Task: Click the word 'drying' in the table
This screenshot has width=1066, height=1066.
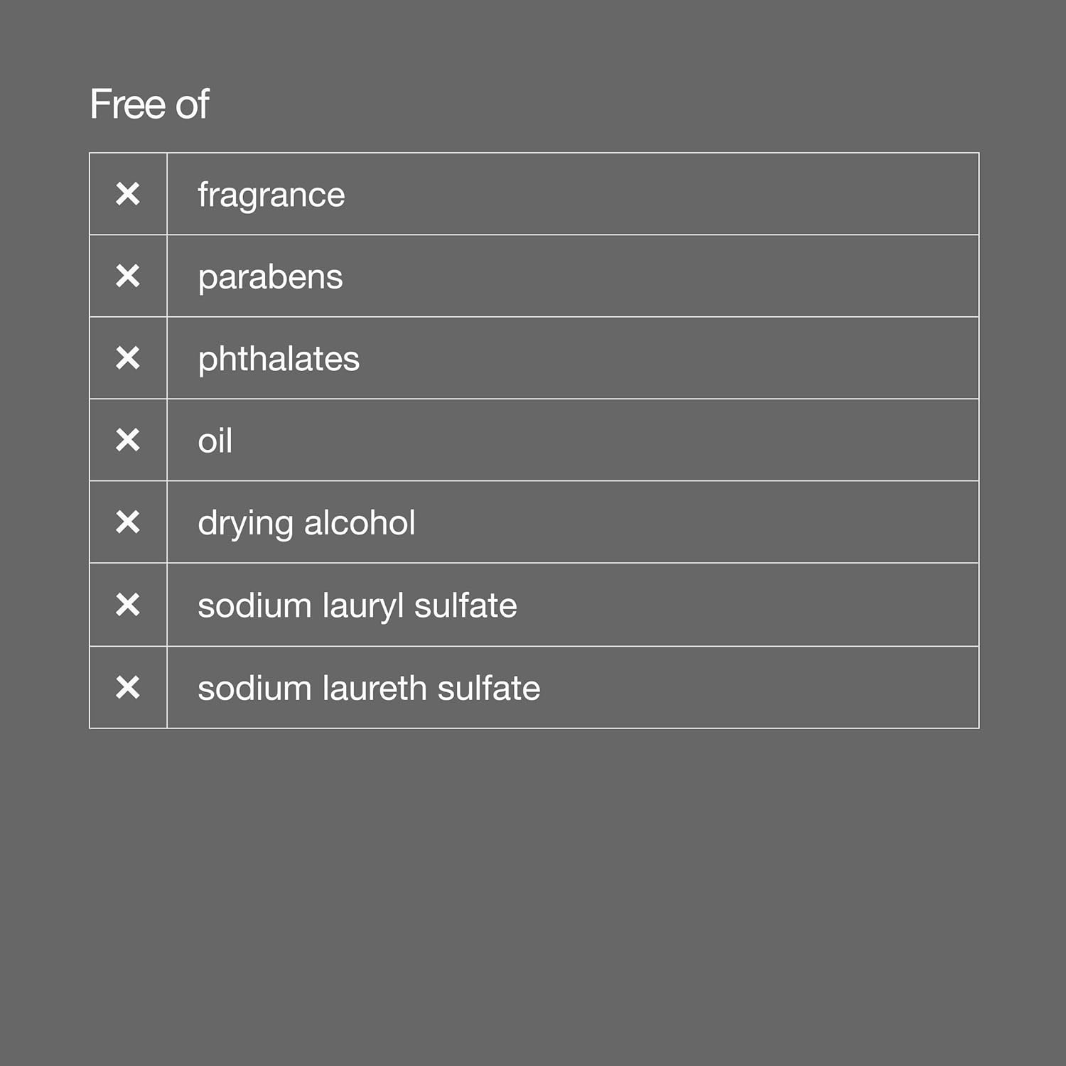Action: coord(244,524)
